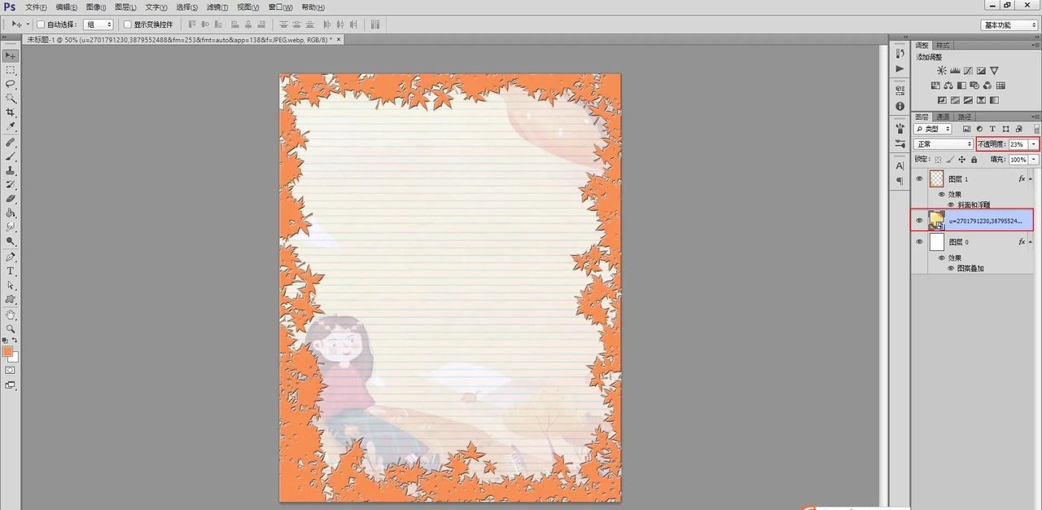Pick the Horizontal Type tool
Viewport: 1042px width, 510px height.
(11, 270)
